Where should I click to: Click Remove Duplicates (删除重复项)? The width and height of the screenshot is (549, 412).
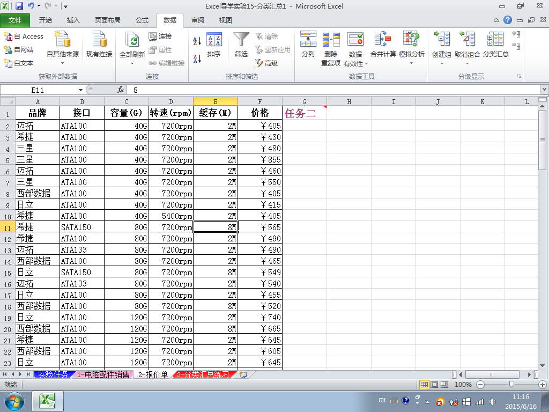point(331,49)
